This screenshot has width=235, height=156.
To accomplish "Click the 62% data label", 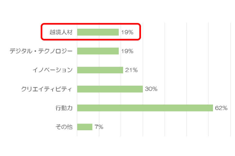I will pyautogui.click(x=221, y=108).
